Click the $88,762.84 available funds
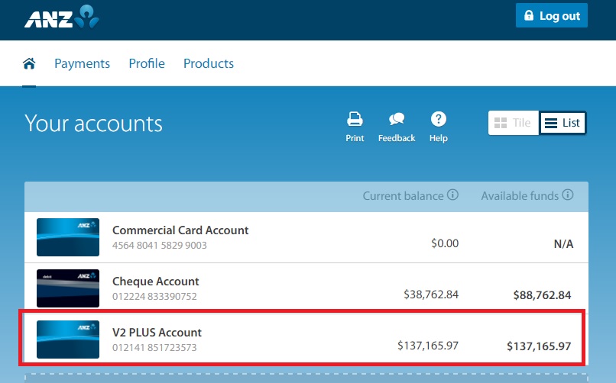Viewport: 616px width, 383px height. [x=542, y=295]
